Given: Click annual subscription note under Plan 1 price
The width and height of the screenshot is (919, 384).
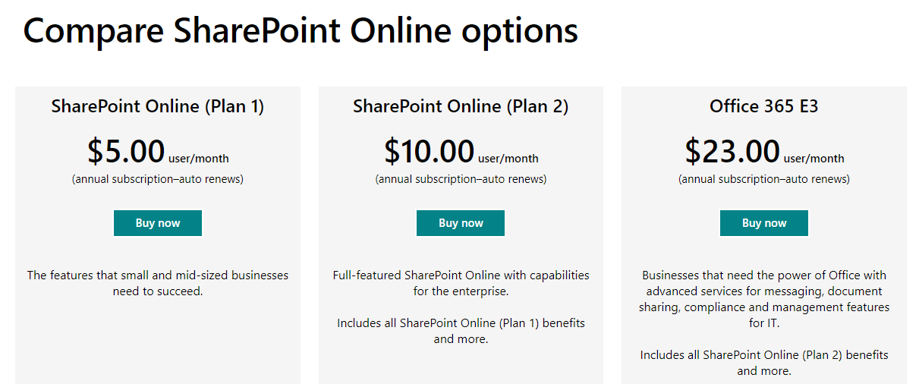Looking at the screenshot, I should tap(158, 180).
